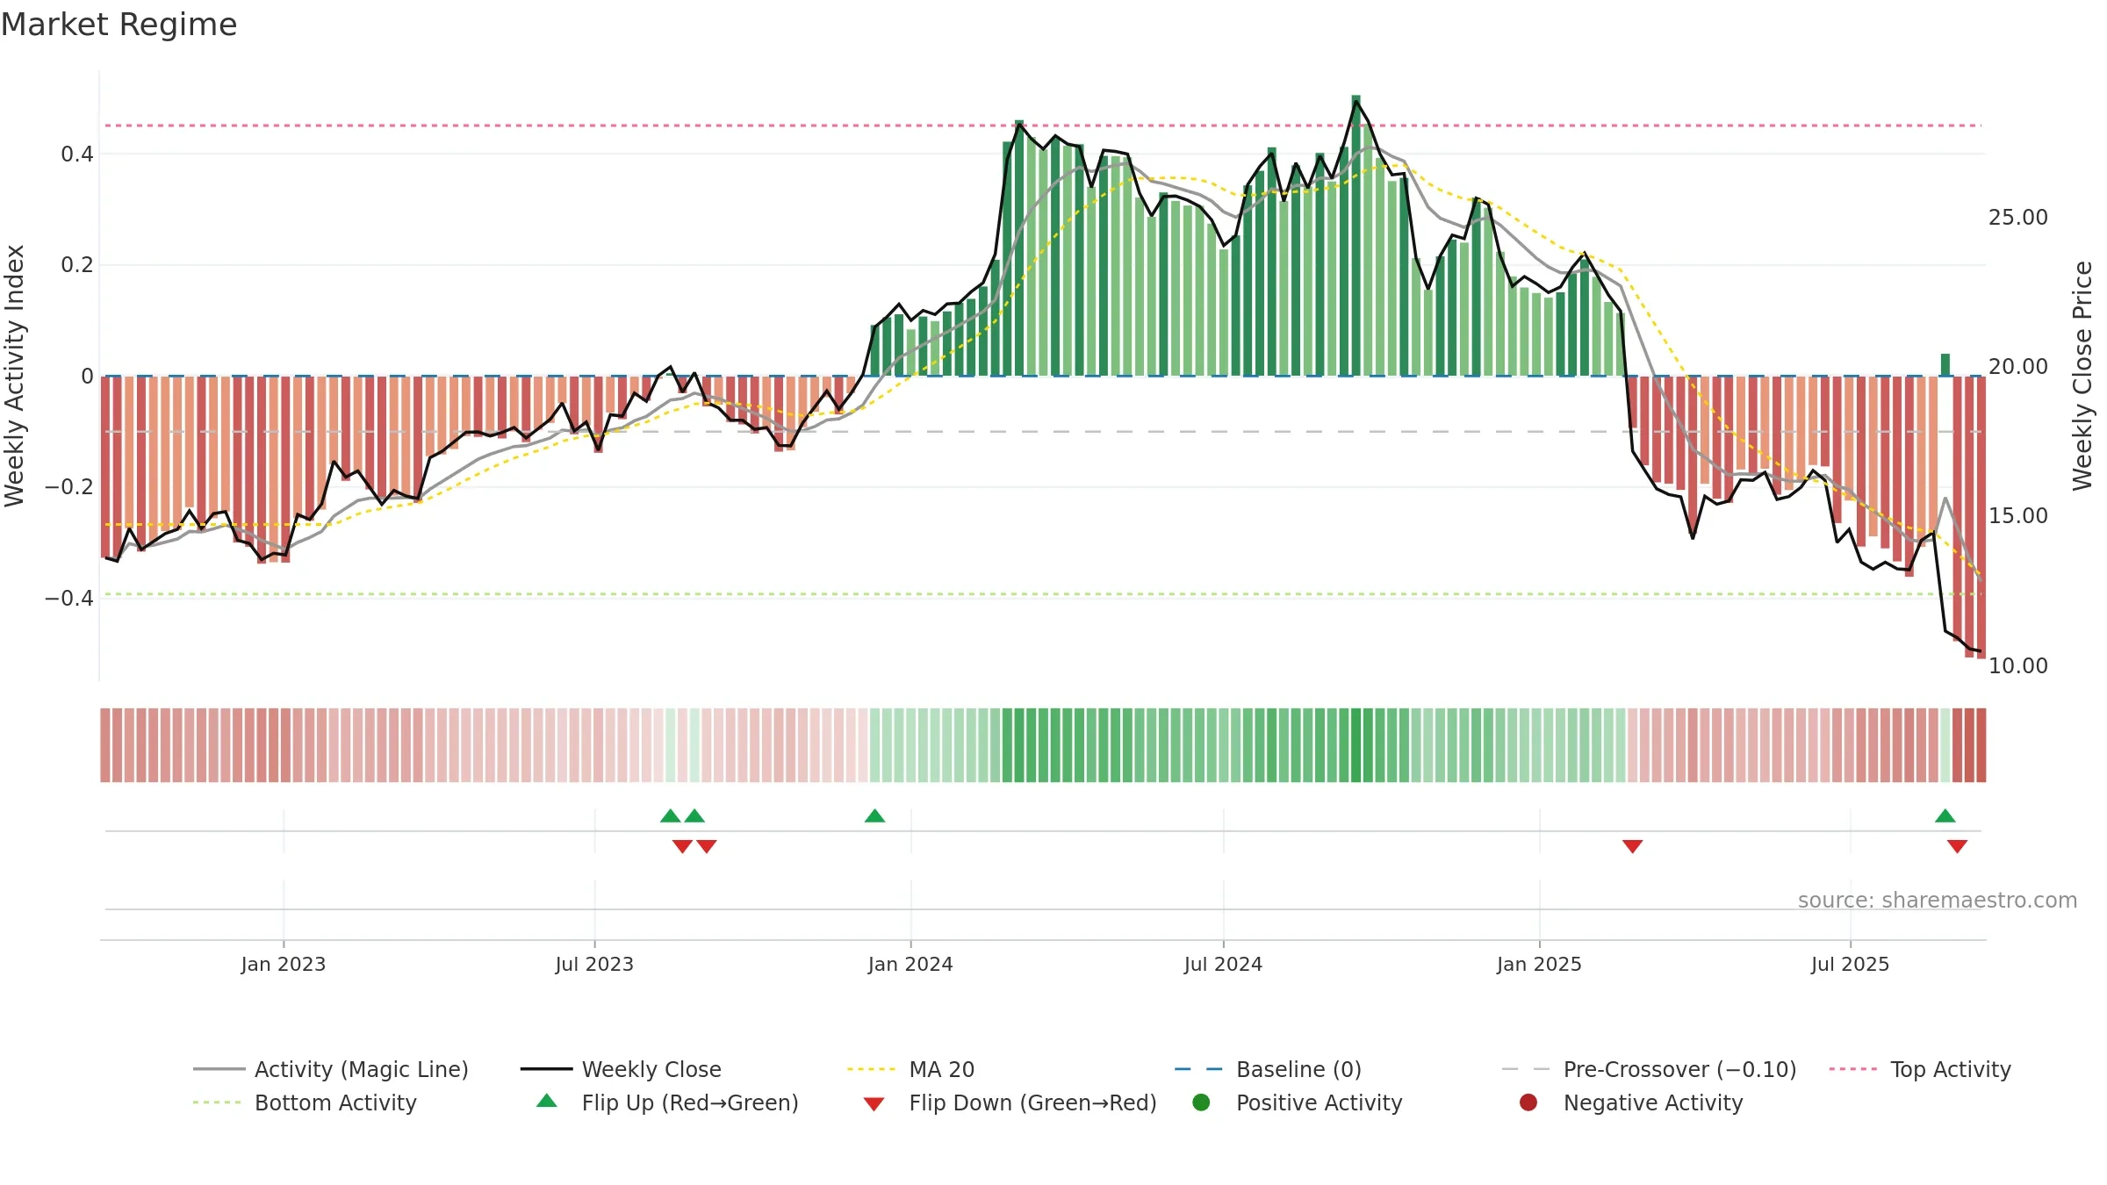
Task: Toggle the Top Activity legend entry
Action: 1920,1069
